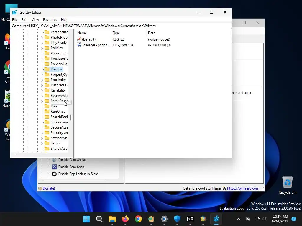Open taskbar Search
The width and height of the screenshot is (302, 226).
(x=99, y=219)
